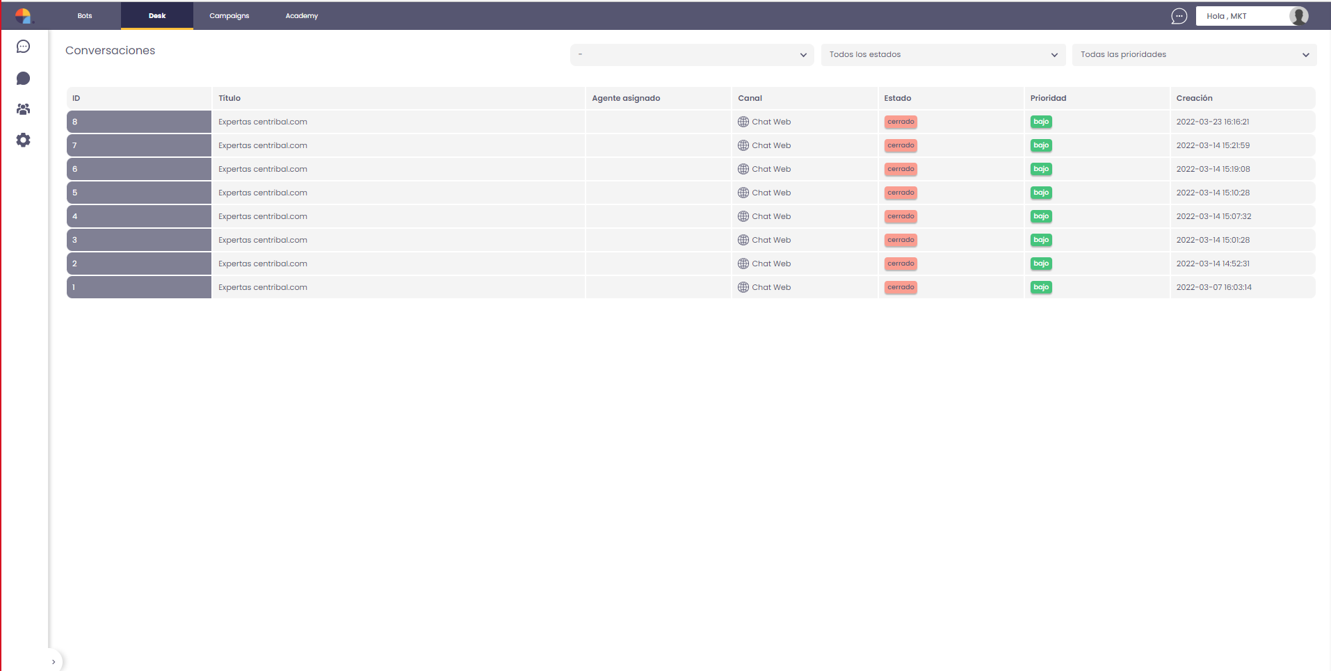Open the conversations chat bubble sidebar icon
The width and height of the screenshot is (1331, 671).
click(23, 47)
